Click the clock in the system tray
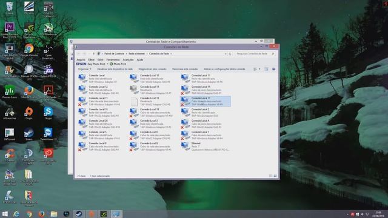 click(378, 214)
